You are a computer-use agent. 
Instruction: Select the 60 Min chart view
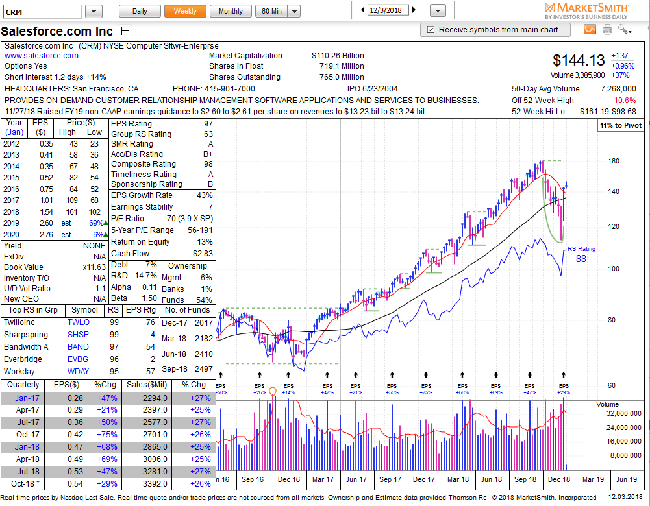[271, 11]
